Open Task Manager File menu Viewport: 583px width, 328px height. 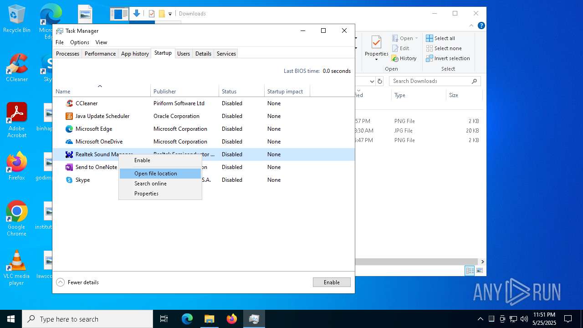[60, 42]
